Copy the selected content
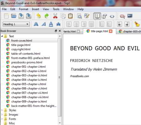Viewport: 141px width, 125px height. (x=63, y=16)
